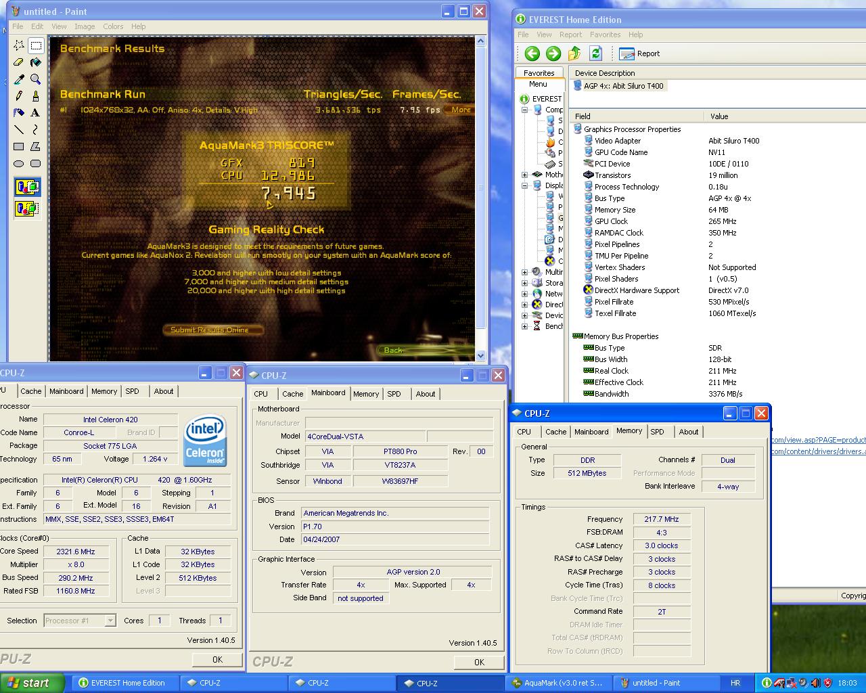This screenshot has width=866, height=693.
Task: Switch to the Favorites tab in EVEREST
Action: coord(539,73)
